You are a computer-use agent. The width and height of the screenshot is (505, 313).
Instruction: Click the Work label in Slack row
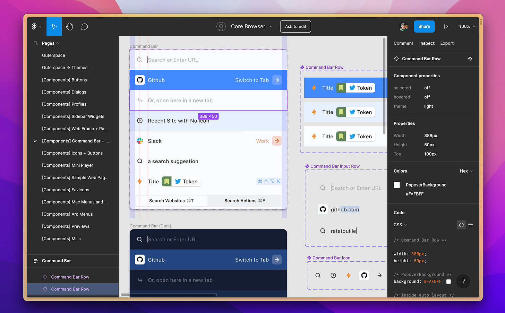click(263, 141)
